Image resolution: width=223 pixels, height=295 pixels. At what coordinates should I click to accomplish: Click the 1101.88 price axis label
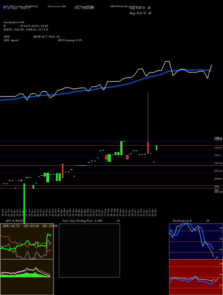218,163
